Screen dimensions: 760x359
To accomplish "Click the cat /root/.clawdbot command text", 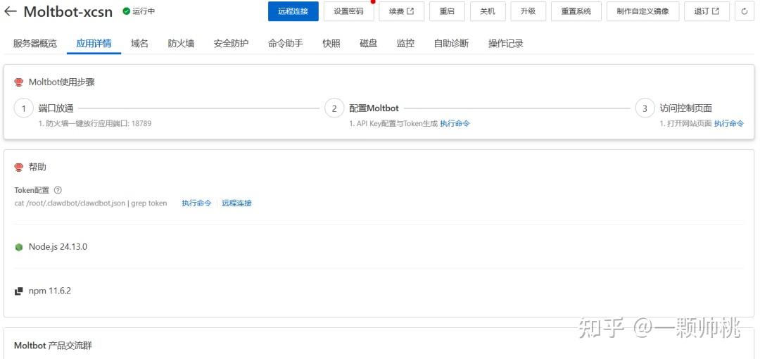I will pyautogui.click(x=91, y=203).
